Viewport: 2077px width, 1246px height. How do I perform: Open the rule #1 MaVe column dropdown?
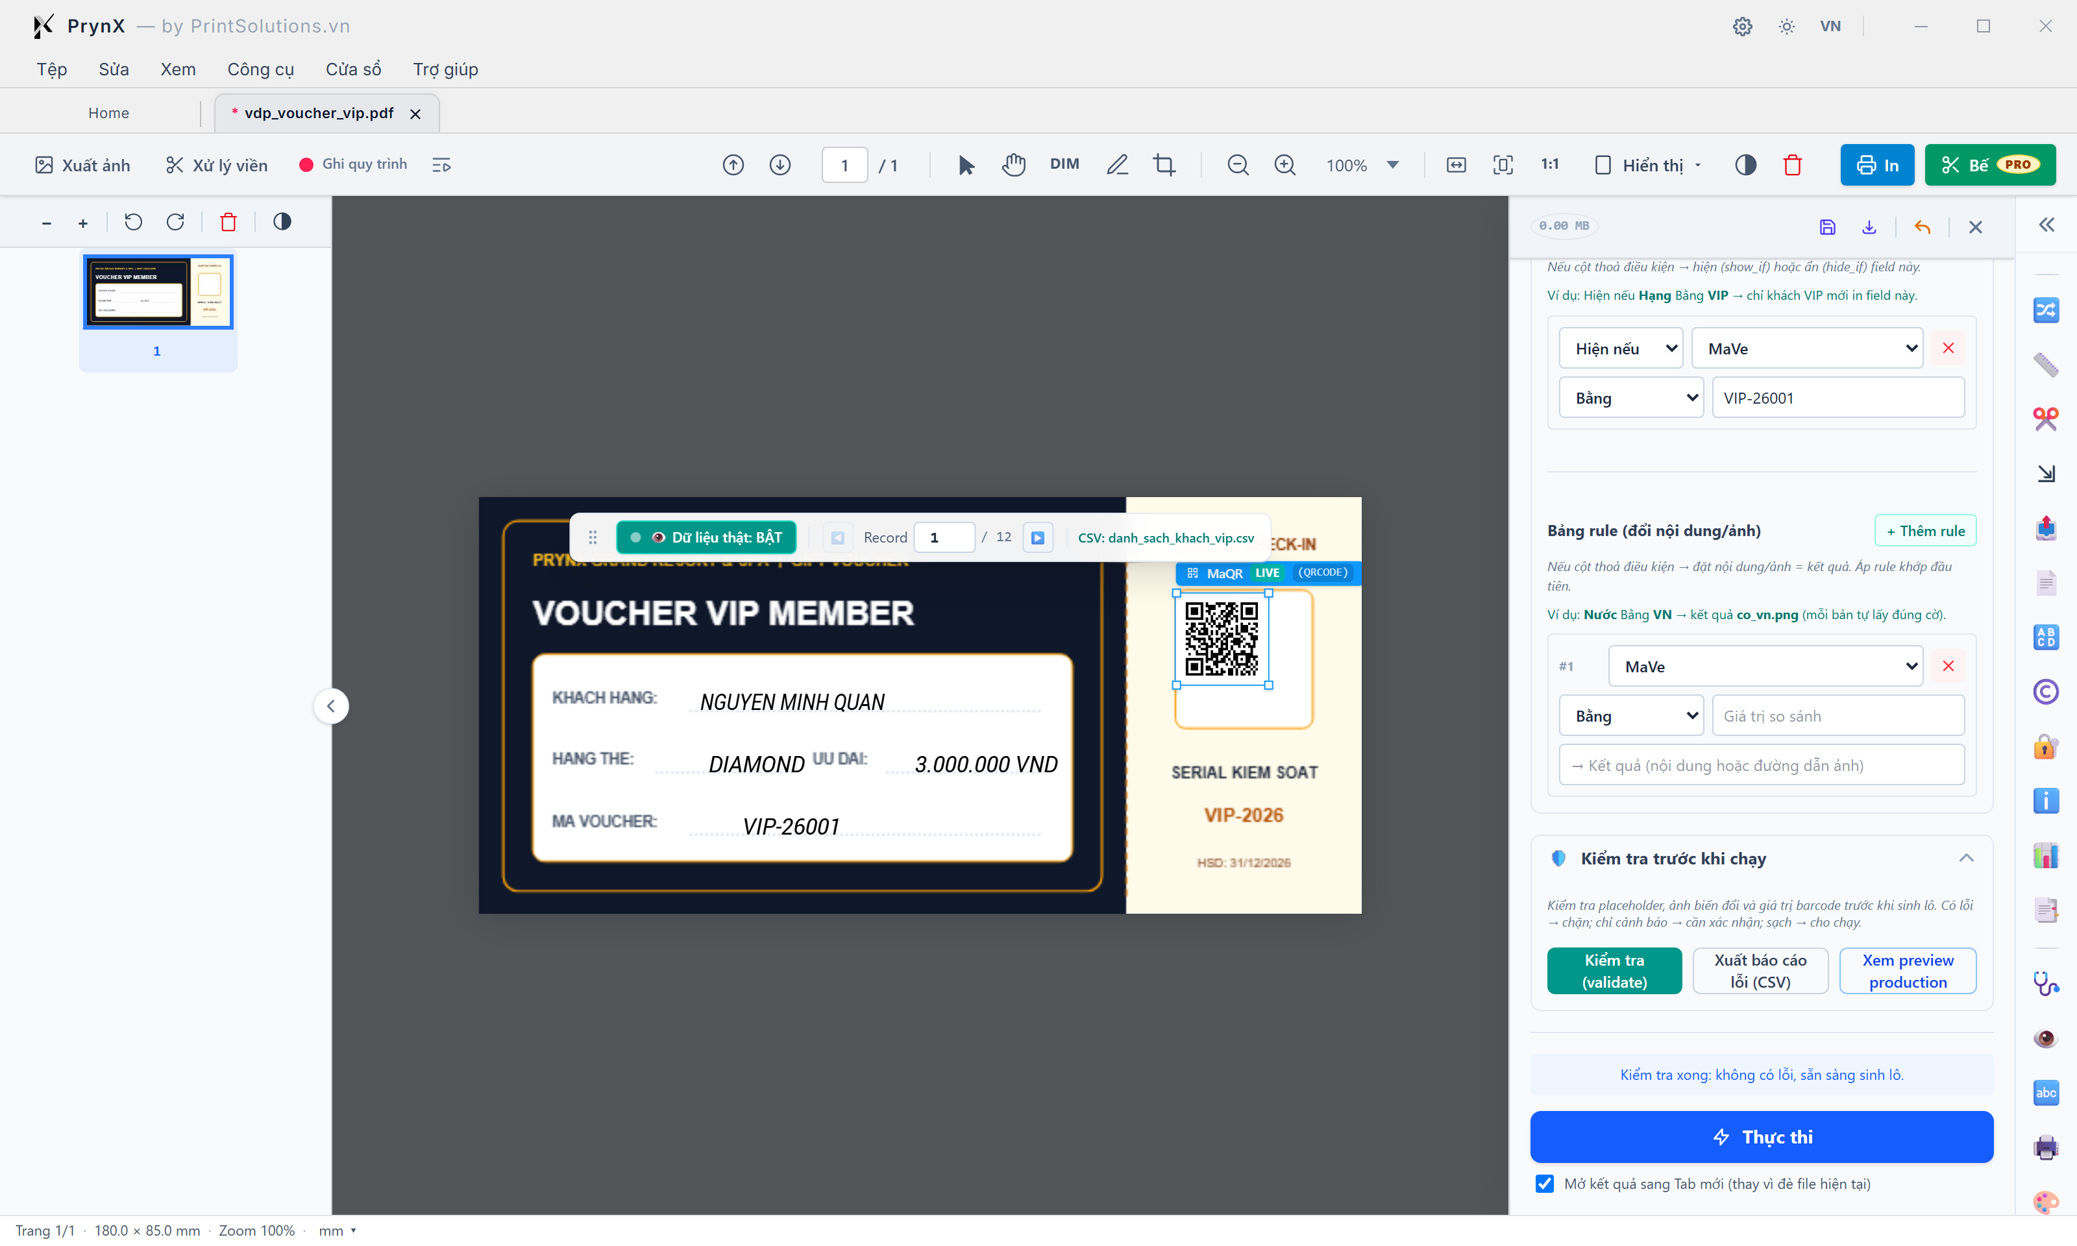[1765, 666]
